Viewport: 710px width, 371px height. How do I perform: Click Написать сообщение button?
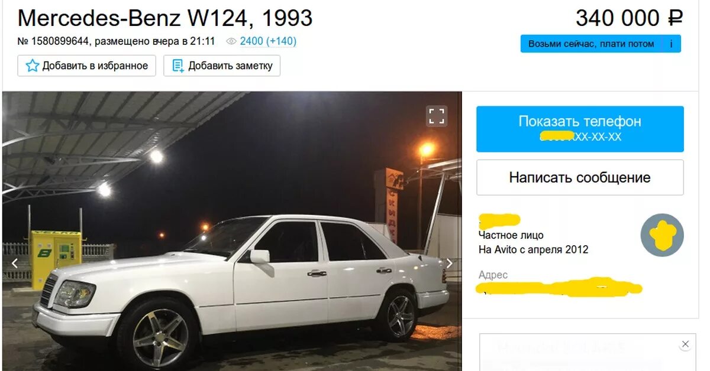click(580, 177)
